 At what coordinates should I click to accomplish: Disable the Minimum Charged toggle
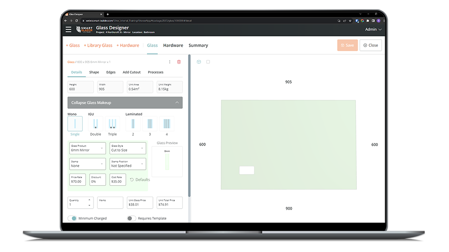(x=72, y=218)
